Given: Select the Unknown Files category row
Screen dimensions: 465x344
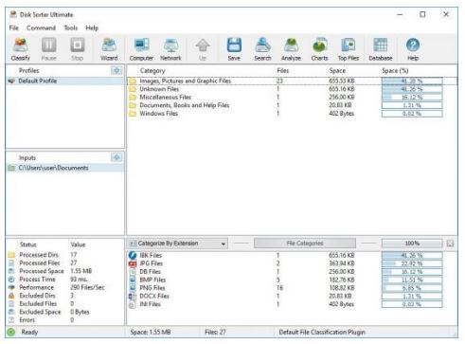Looking at the screenshot, I should (x=292, y=89).
